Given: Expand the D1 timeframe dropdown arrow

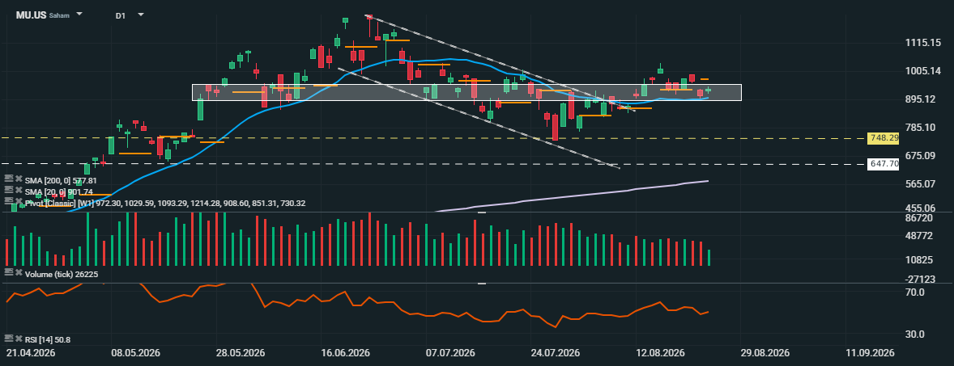Looking at the screenshot, I should 141,15.
